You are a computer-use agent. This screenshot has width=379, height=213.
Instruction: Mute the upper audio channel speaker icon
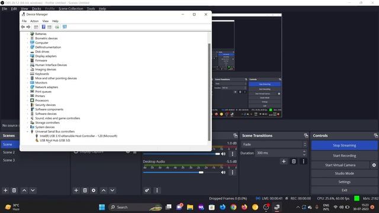click(x=223, y=154)
